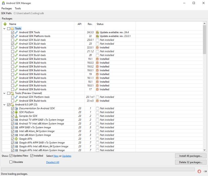
Task: Click wrench icon of Android SDK Tools row
Action: click(16, 32)
